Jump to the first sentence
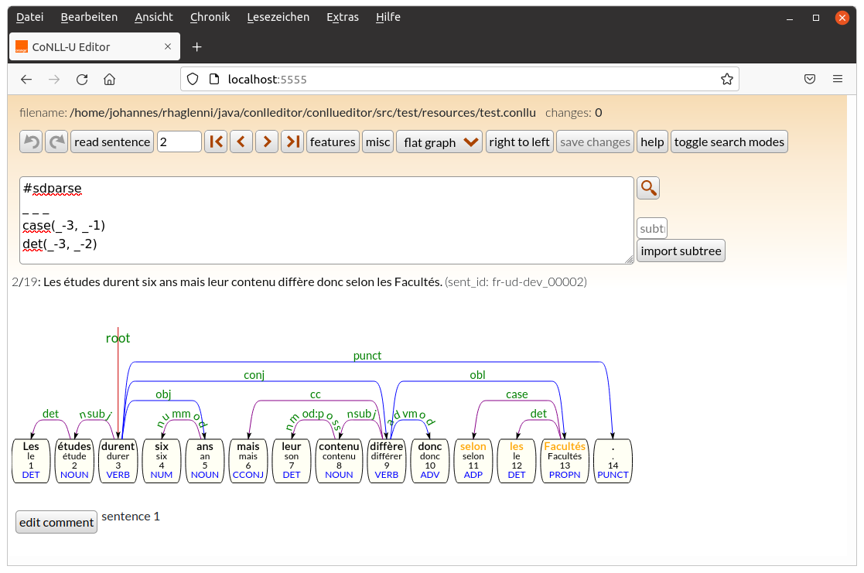The height and width of the screenshot is (573, 864). (x=216, y=142)
